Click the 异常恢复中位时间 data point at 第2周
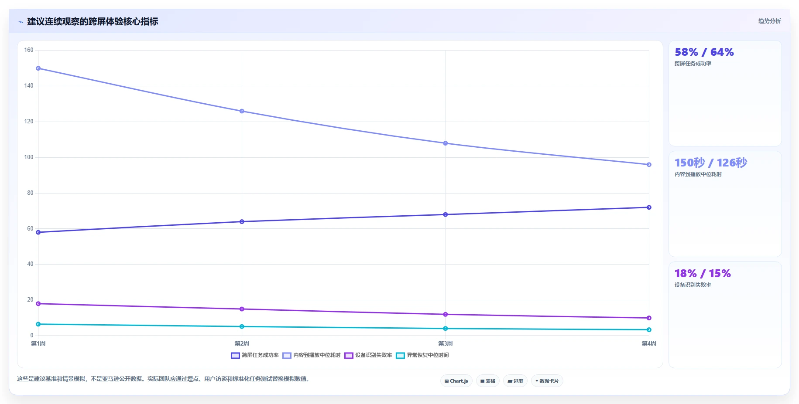The height and width of the screenshot is (404, 799). tap(242, 326)
